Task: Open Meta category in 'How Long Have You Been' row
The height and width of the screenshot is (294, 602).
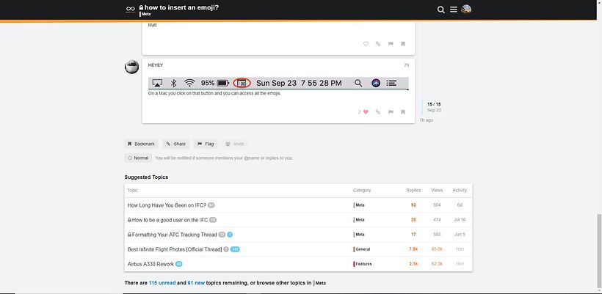Action: (x=359, y=205)
